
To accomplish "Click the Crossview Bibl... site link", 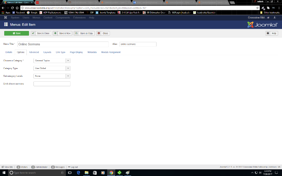I will (x=258, y=18).
